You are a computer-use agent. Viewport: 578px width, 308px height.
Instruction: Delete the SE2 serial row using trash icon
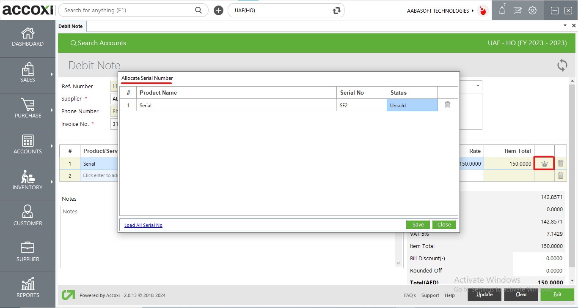tap(447, 105)
